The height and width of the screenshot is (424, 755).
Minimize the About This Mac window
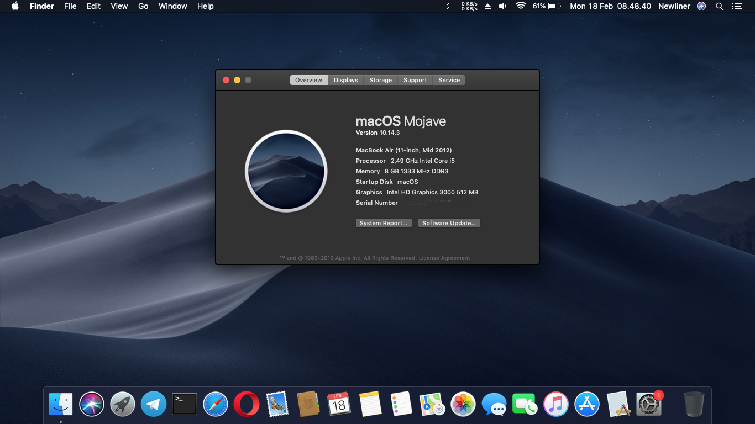[237, 80]
